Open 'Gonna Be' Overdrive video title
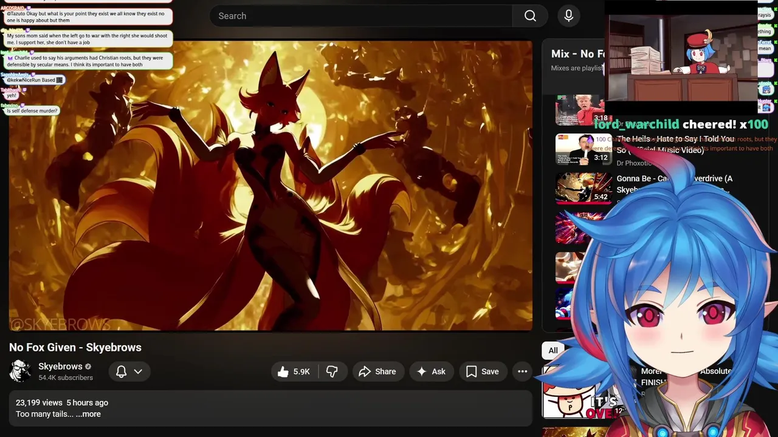The width and height of the screenshot is (778, 437). 674,184
